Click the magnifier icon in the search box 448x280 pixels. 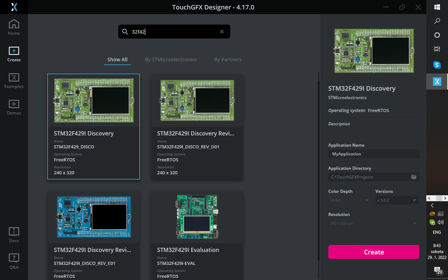[x=125, y=31]
